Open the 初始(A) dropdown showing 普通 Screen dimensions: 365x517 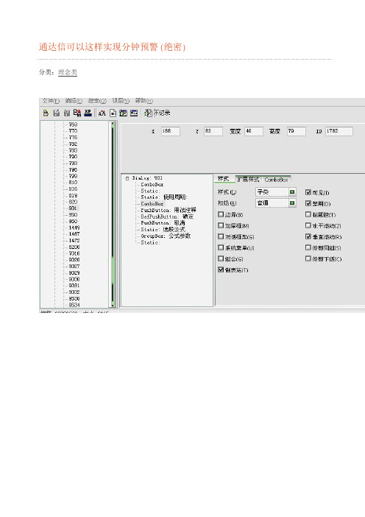point(276,203)
